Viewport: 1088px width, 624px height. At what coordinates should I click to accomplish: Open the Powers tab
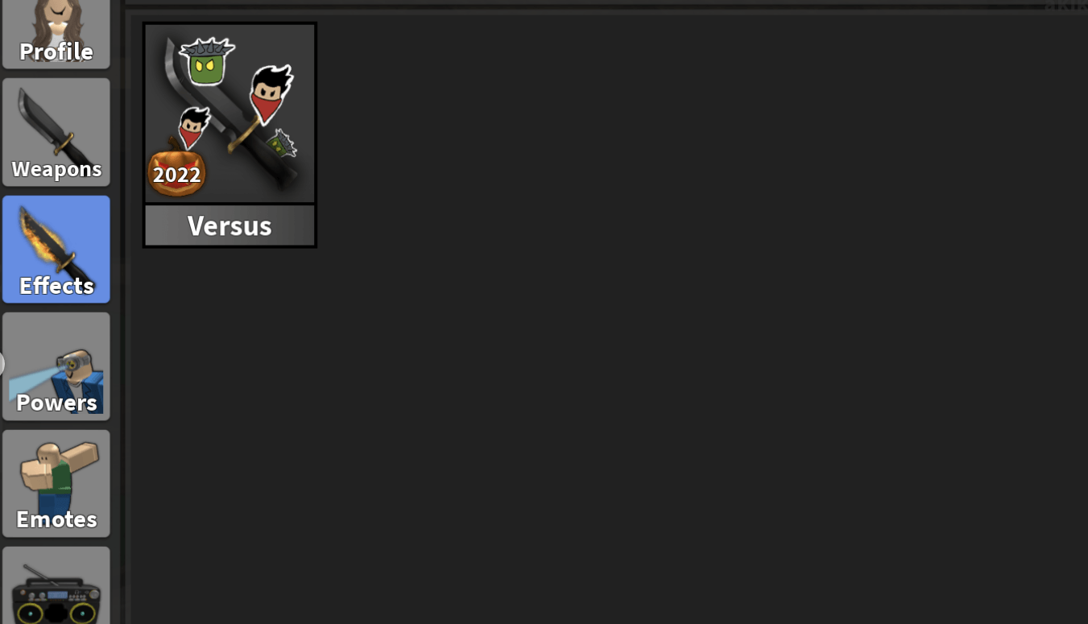point(56,366)
